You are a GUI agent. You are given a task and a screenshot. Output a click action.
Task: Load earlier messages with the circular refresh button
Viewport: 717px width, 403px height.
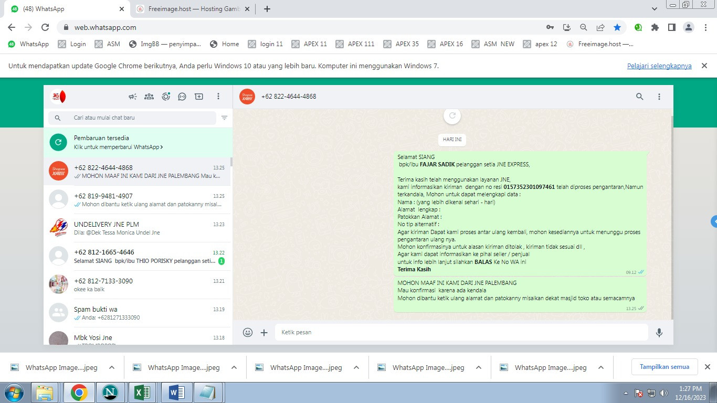pyautogui.click(x=452, y=115)
